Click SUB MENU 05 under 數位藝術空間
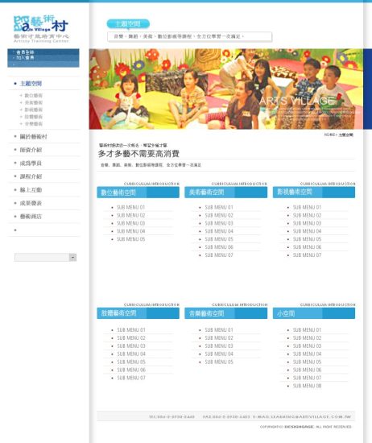This screenshot has width=372, height=443. click(131, 239)
